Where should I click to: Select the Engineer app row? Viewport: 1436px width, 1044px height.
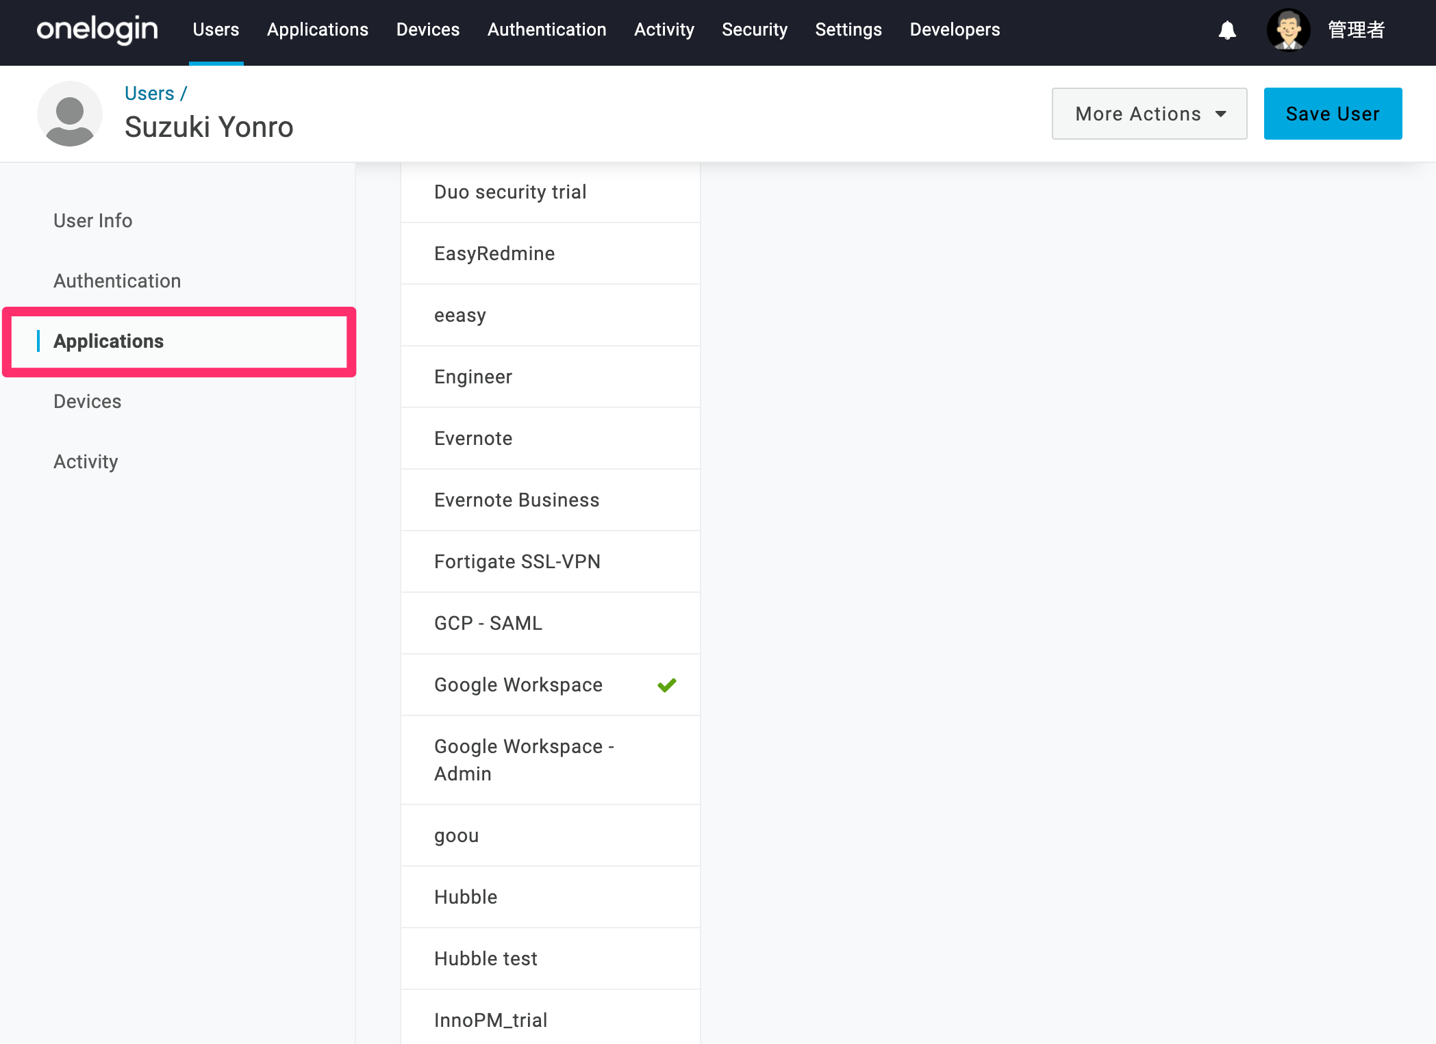551,377
